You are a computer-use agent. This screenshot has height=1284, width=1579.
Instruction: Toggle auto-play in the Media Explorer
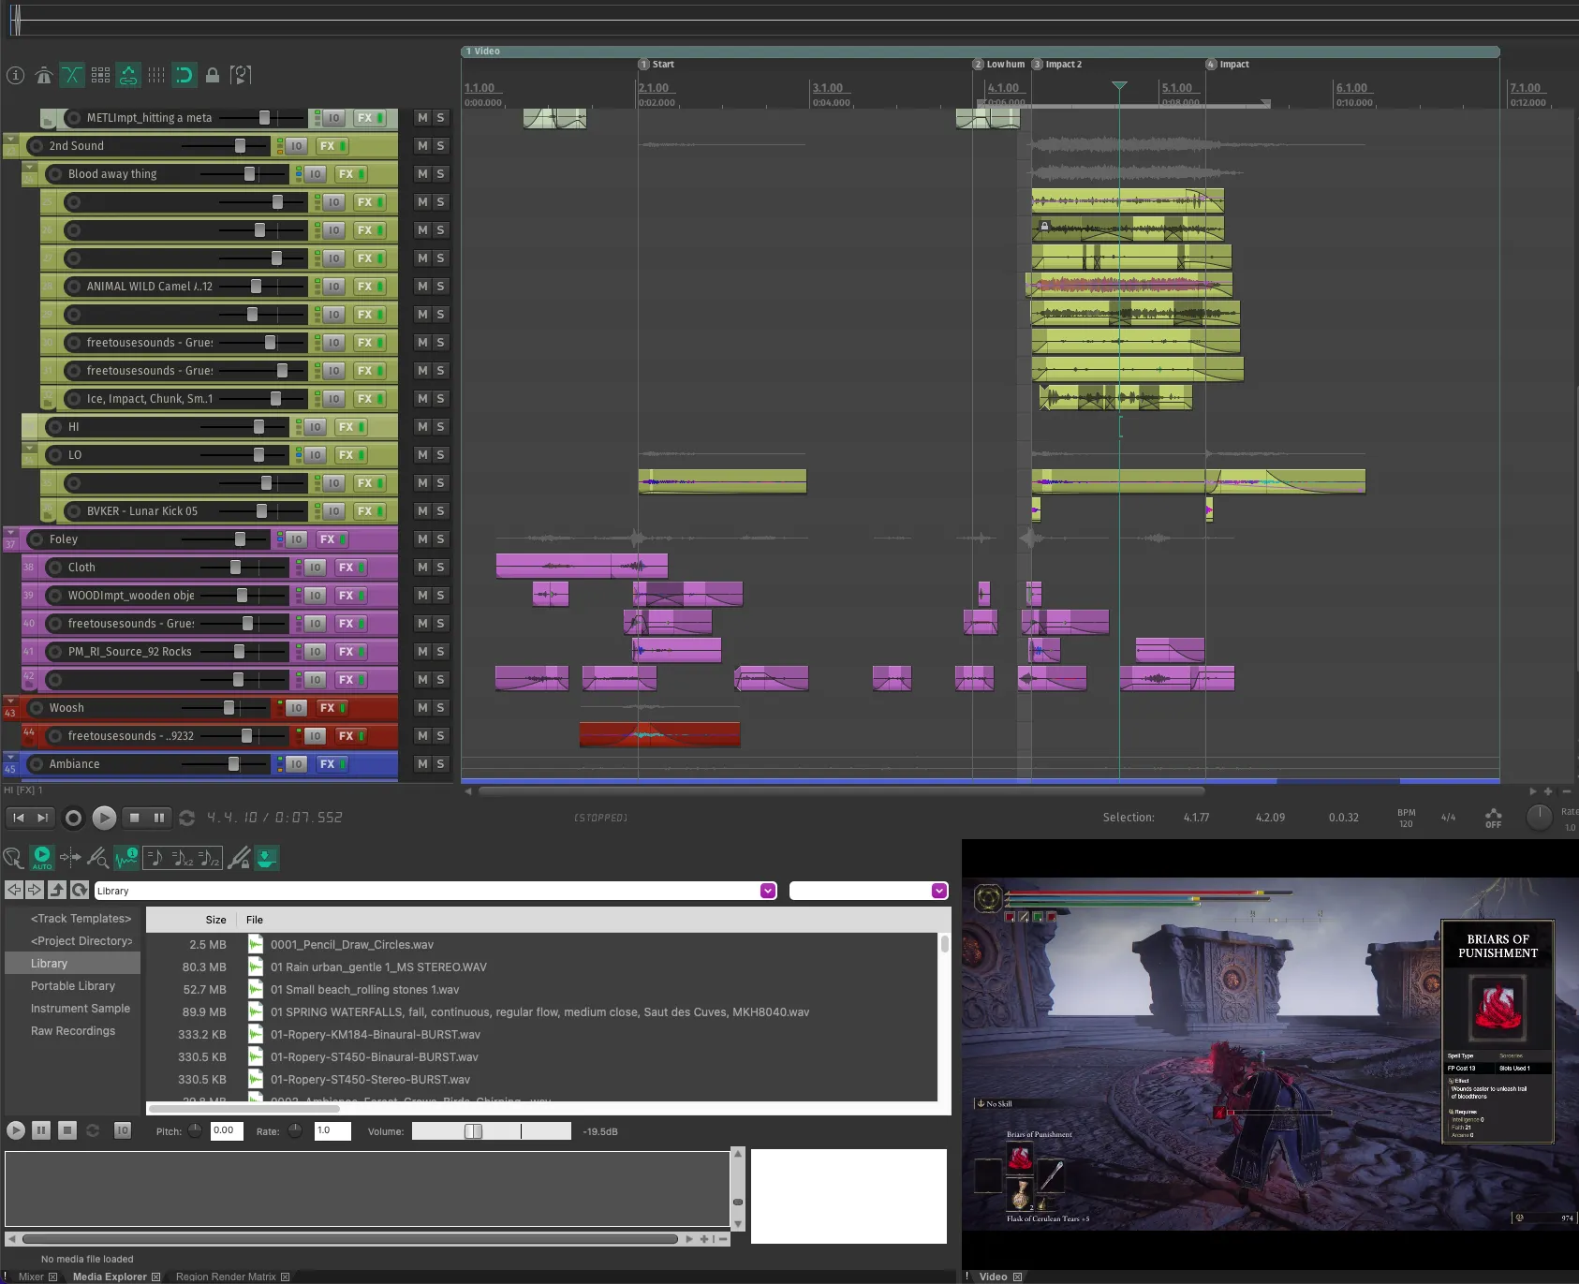click(42, 857)
